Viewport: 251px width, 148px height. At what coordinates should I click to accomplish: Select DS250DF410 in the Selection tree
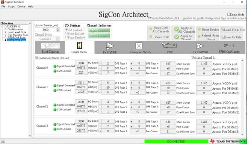pos(12,27)
